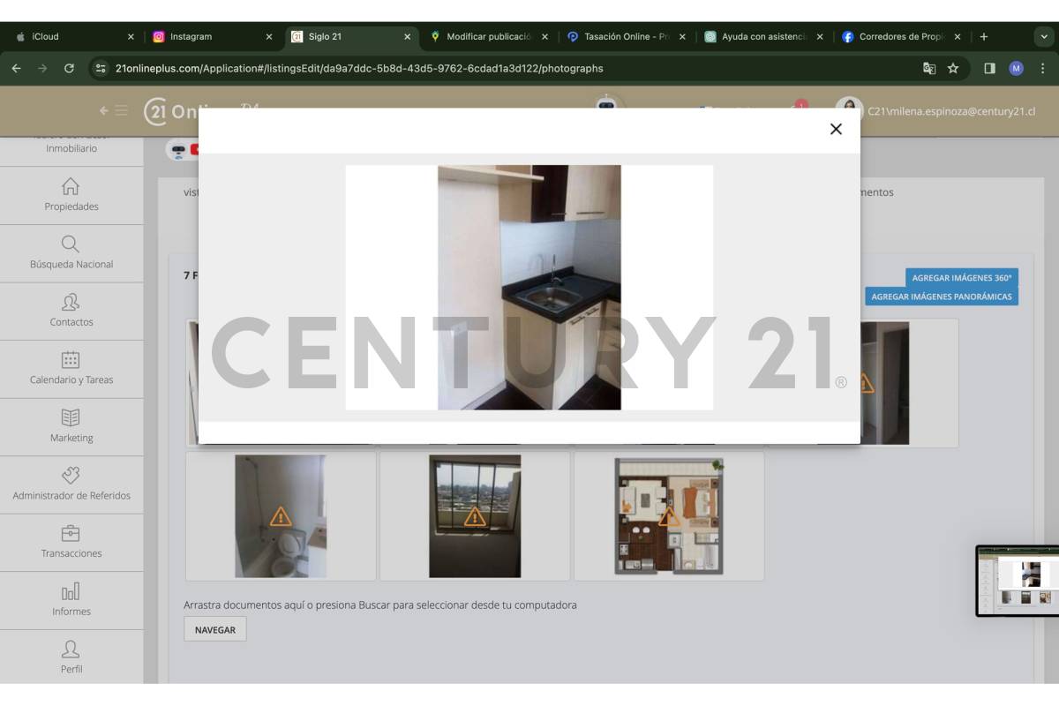Open Búsqueda Nacional in the sidebar

coord(71,253)
